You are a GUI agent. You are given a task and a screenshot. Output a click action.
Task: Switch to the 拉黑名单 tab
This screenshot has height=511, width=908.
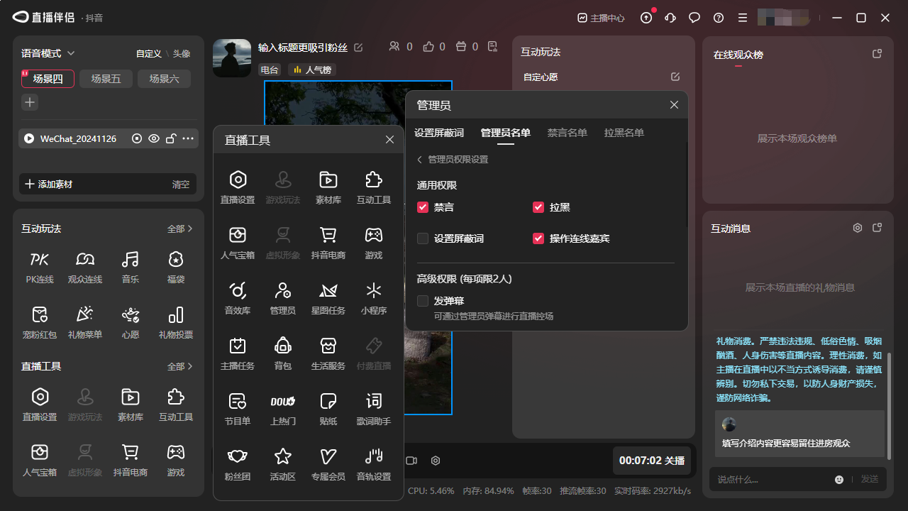pos(624,133)
